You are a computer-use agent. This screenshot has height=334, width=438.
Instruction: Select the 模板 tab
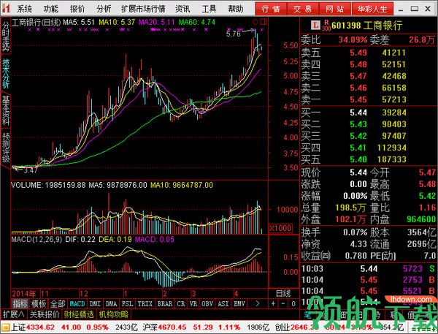(39, 303)
